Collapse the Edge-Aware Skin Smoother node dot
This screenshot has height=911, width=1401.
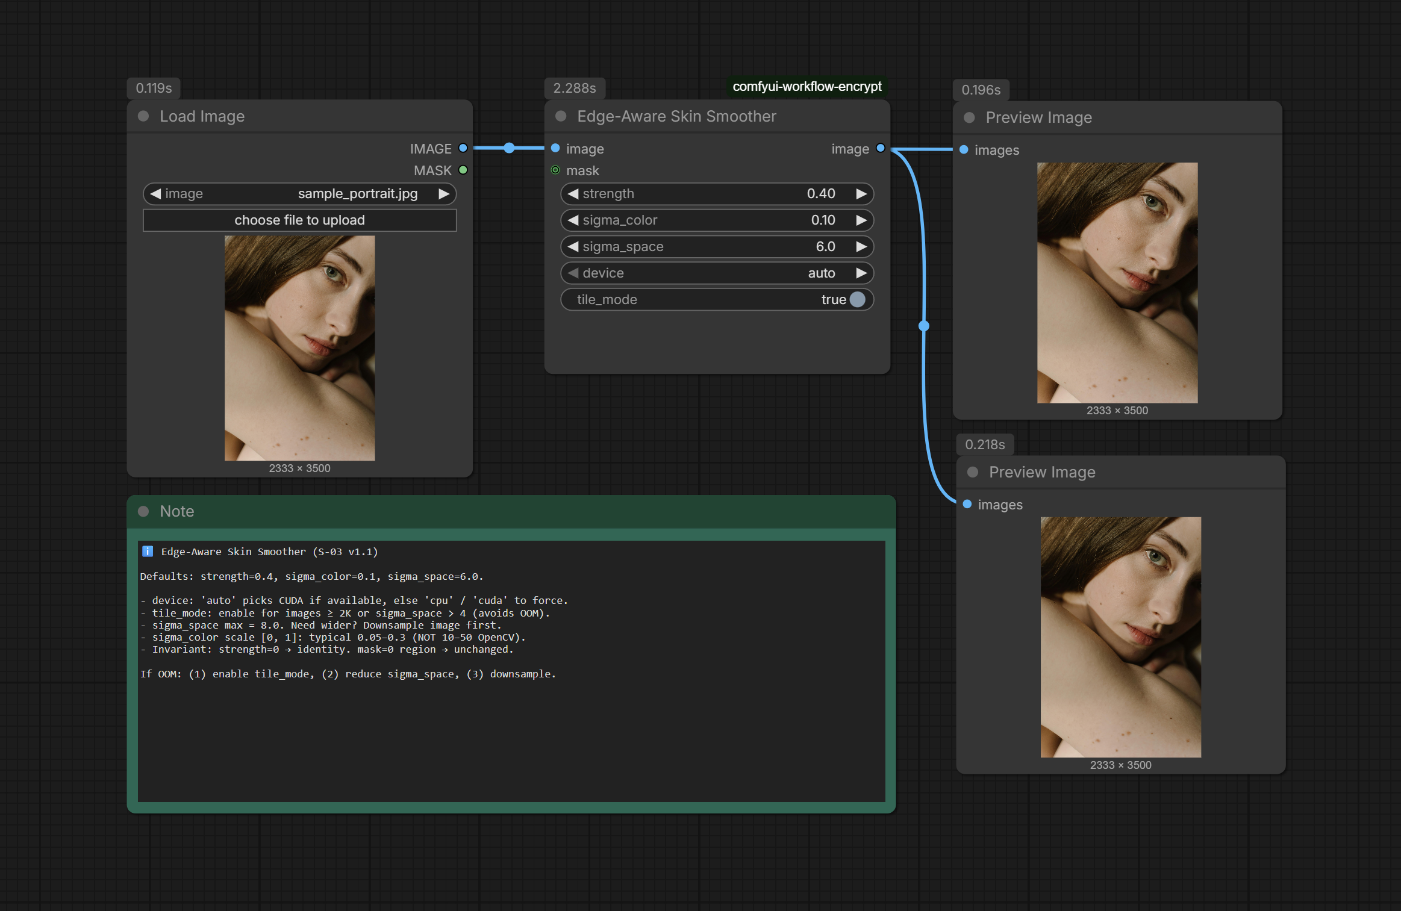pos(561,116)
